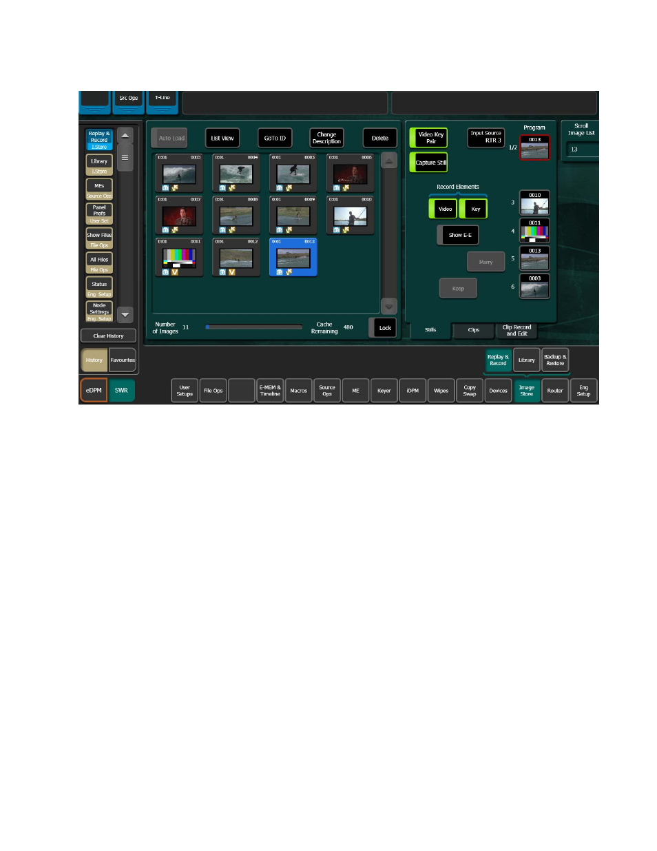Select still thumbnail 0012

tap(236, 257)
